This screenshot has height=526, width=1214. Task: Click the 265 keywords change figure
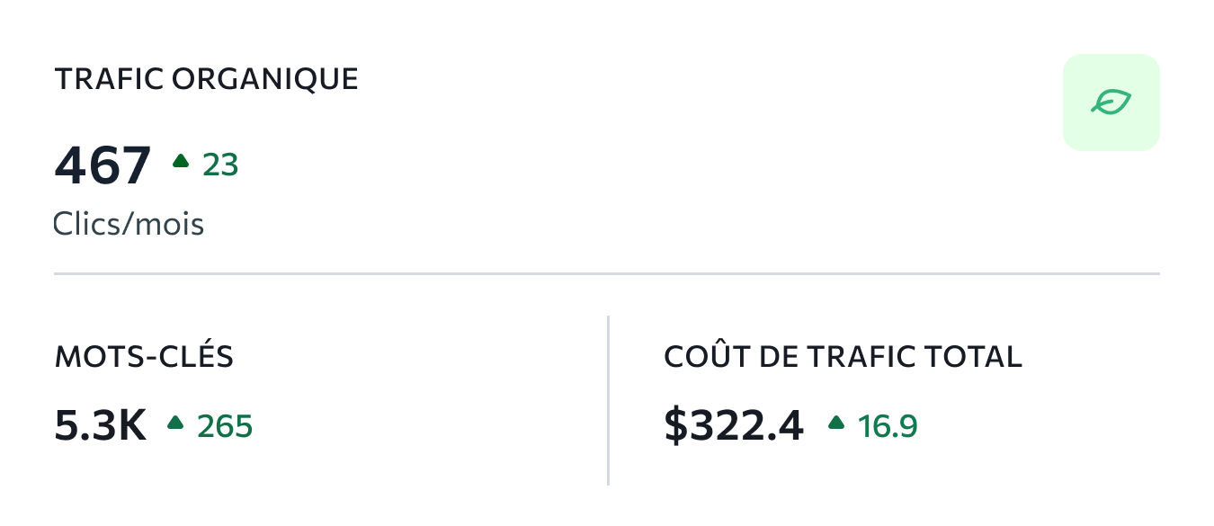(x=225, y=426)
